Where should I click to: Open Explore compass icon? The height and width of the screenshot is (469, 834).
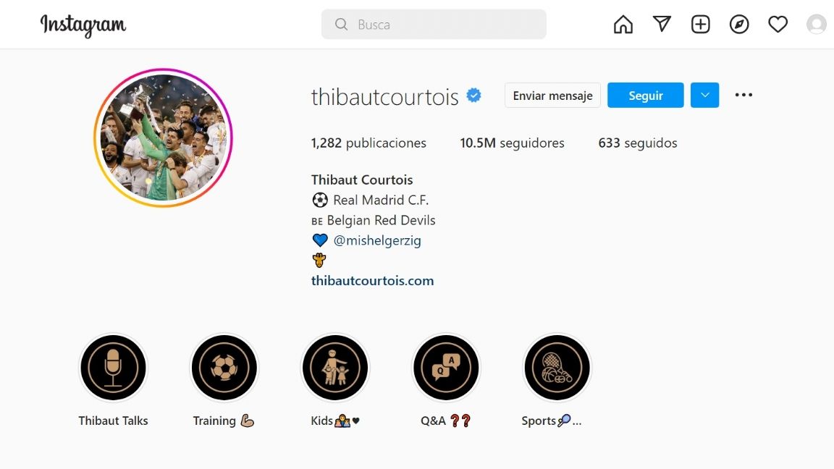point(739,25)
